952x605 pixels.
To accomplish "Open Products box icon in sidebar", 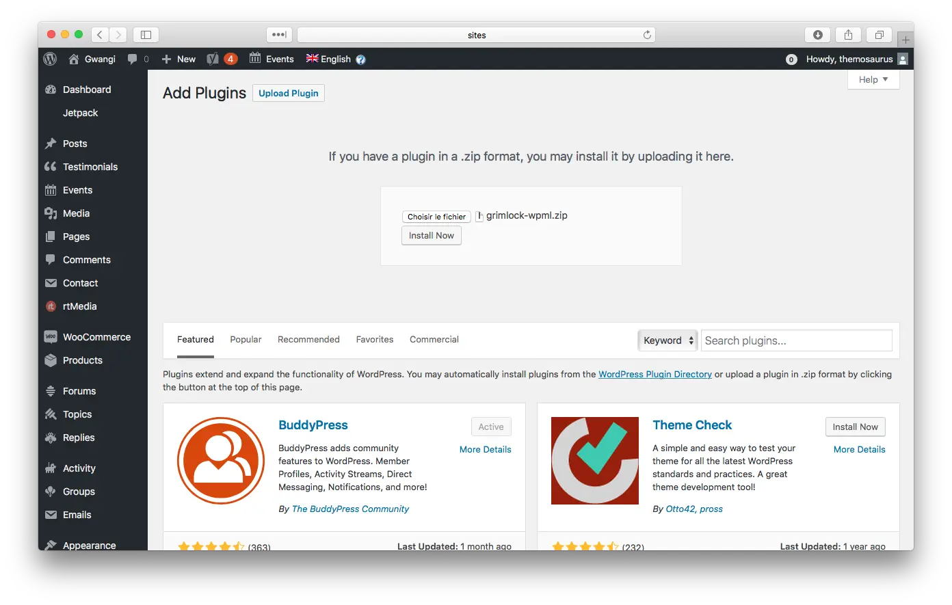I will (51, 360).
